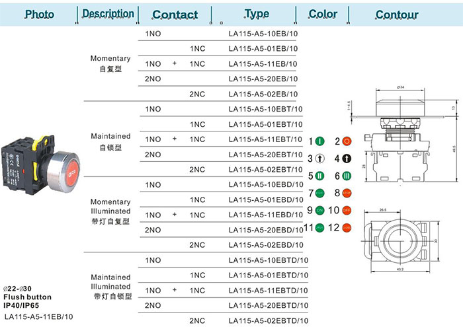Select the red "O" symbol numbered 2
The height and width of the screenshot is (327, 463).
[x=347, y=141]
